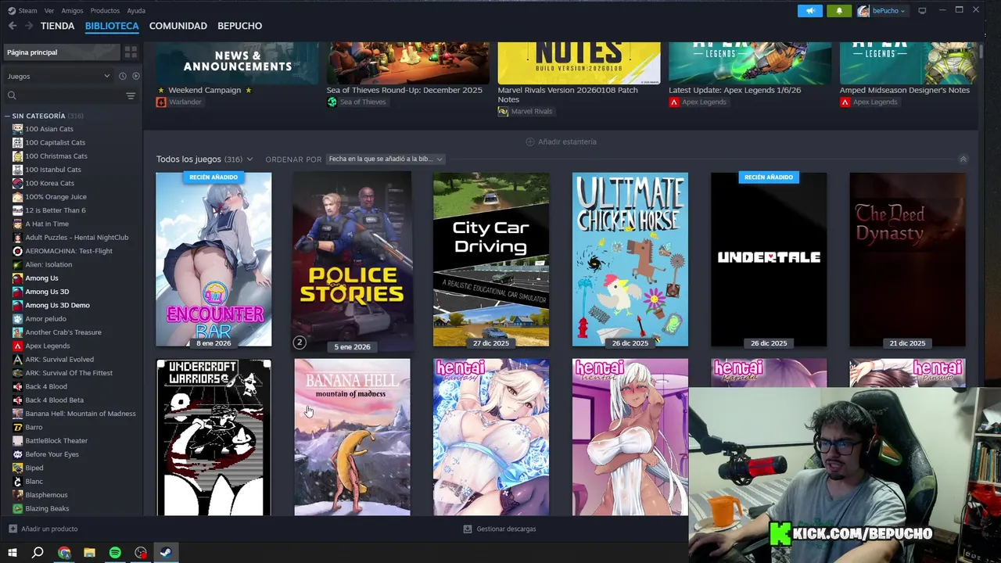The width and height of the screenshot is (1001, 563).
Task: Switch to grid view of collections
Action: coord(131,52)
